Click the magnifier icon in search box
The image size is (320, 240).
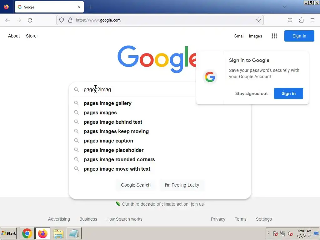(76, 89)
